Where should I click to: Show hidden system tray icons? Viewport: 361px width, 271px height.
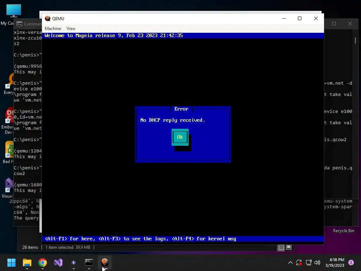[x=290, y=263]
